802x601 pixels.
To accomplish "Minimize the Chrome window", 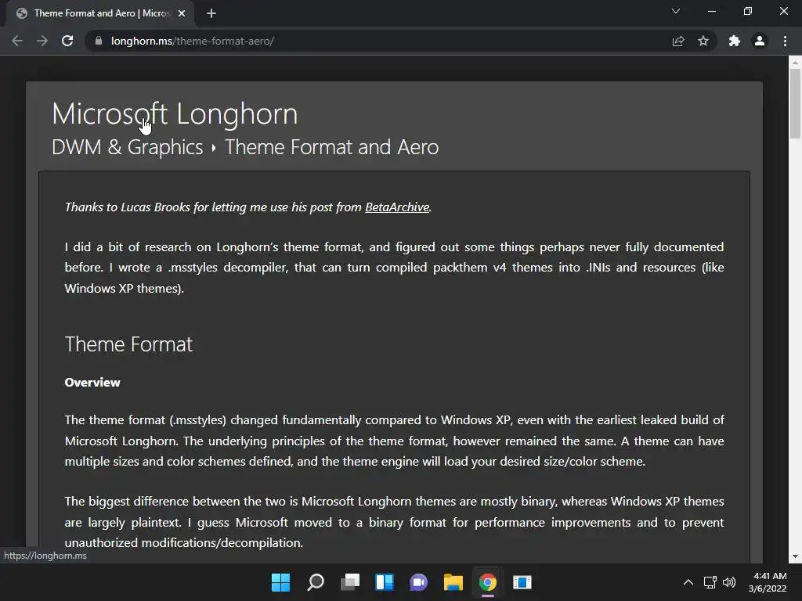I will tap(711, 11).
